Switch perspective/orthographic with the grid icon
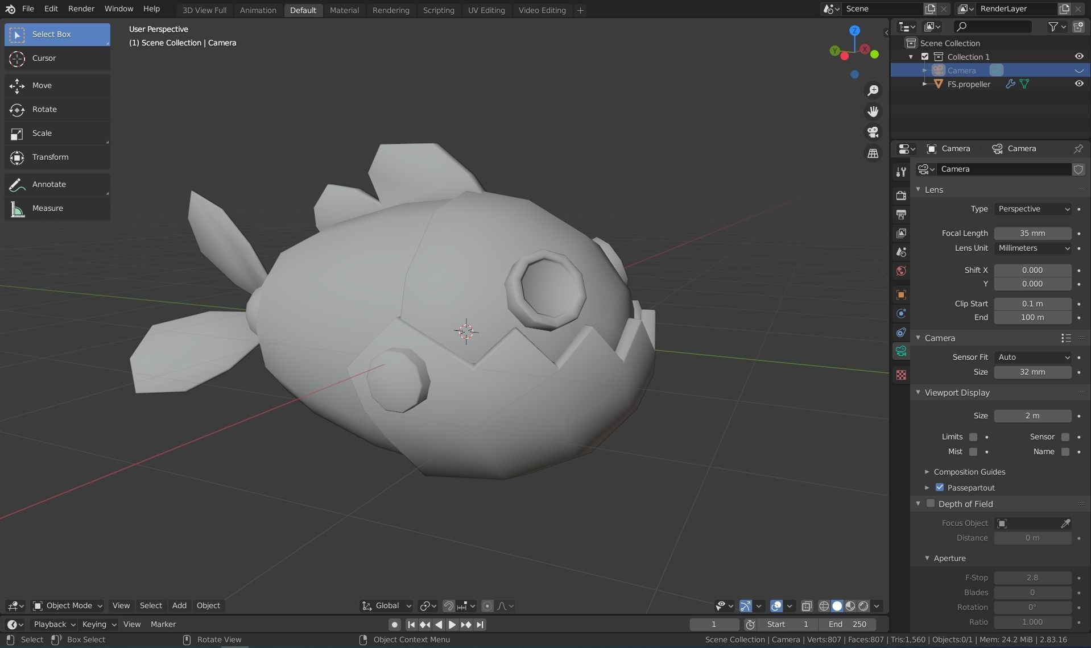 tap(873, 153)
